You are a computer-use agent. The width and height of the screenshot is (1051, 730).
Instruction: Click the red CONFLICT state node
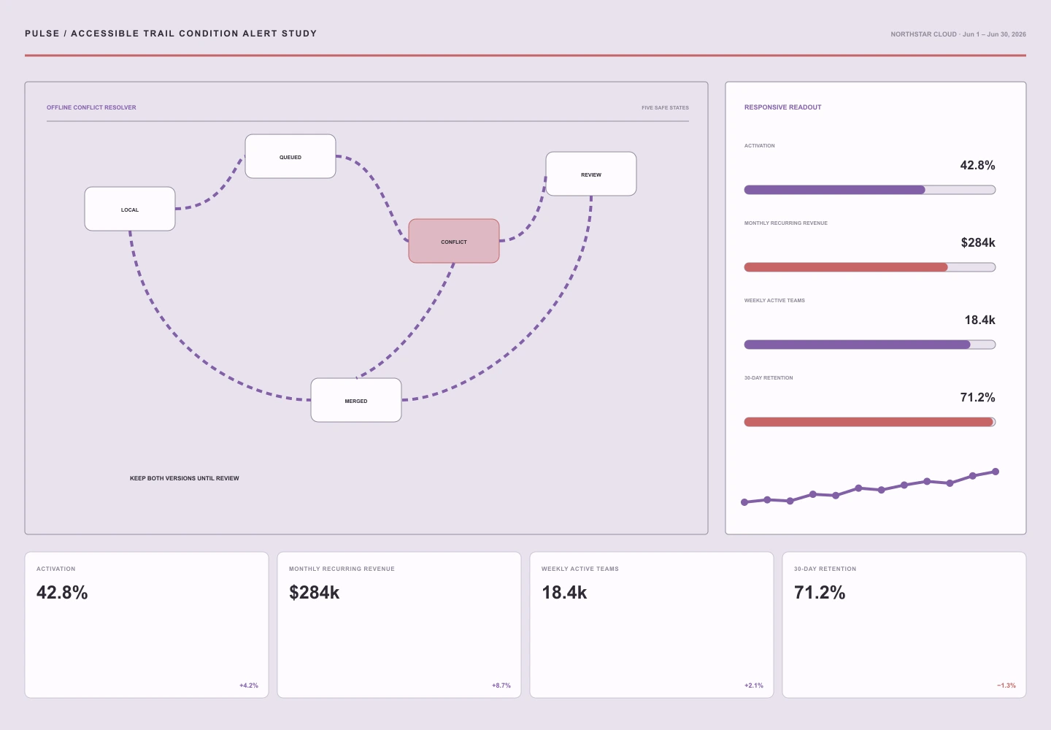pos(454,241)
